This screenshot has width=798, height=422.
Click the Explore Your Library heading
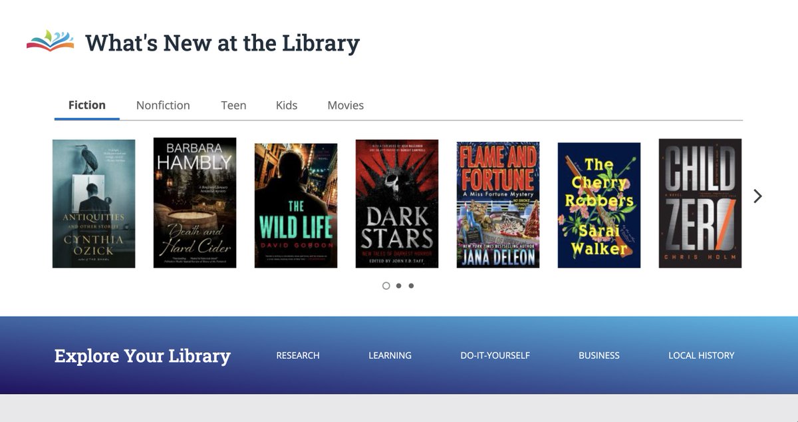tap(142, 356)
